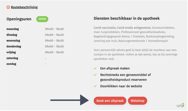Click the Diensten beschikbaar in de apotheek heading

point(127,18)
